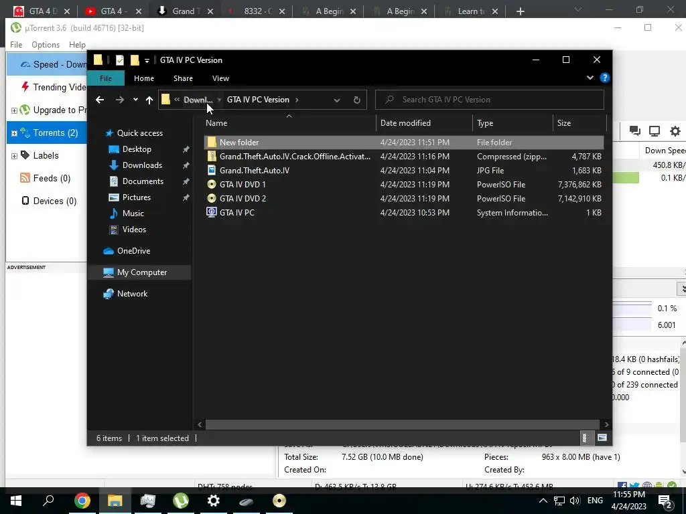Expand the Explorer ribbon chevron
This screenshot has width=686, height=514.
pos(590,78)
